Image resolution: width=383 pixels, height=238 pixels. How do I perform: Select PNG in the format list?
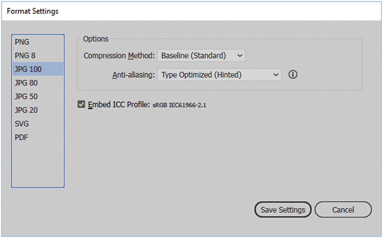pyautogui.click(x=22, y=42)
